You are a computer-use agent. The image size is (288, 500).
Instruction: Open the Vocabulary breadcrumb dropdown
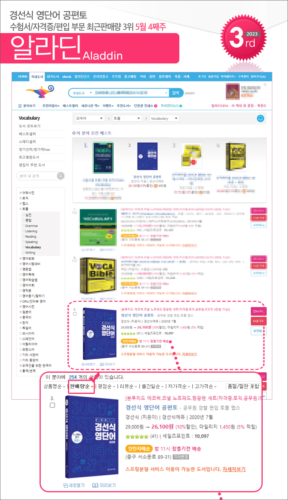(164, 118)
